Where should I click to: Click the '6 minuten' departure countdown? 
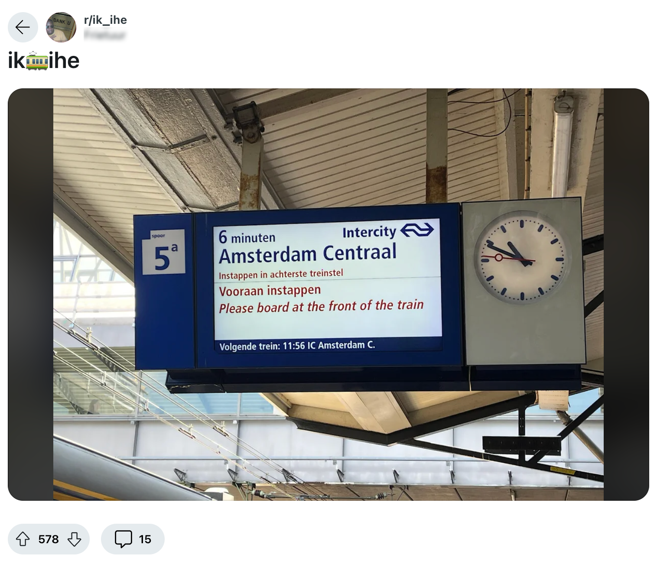click(247, 237)
